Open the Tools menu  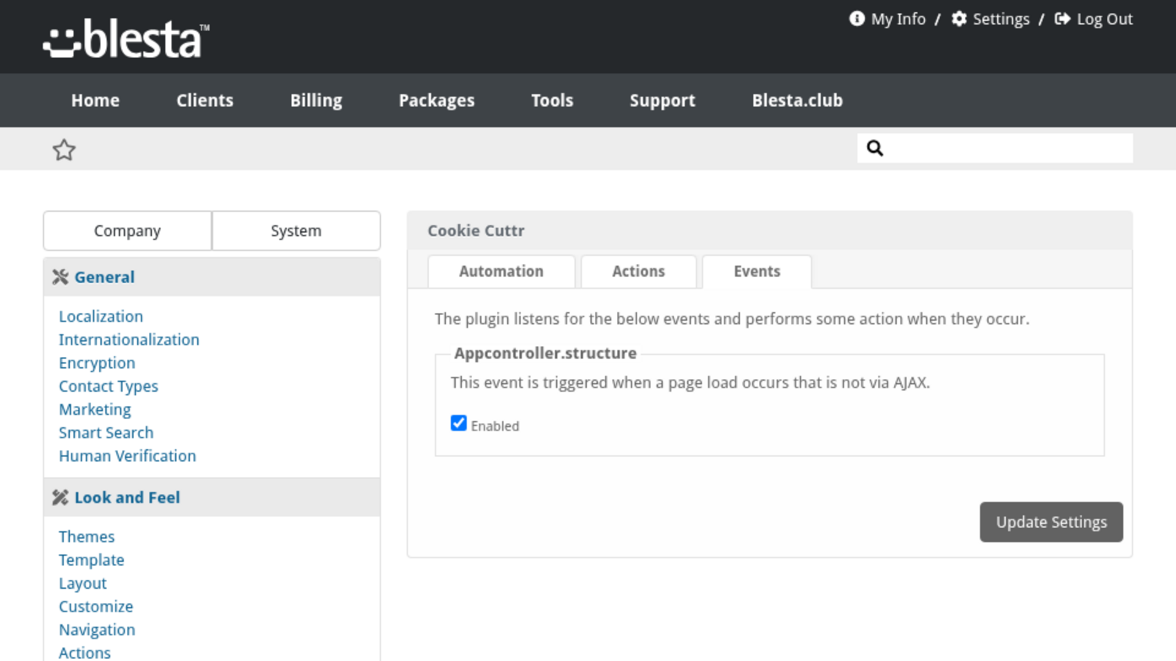click(x=552, y=100)
